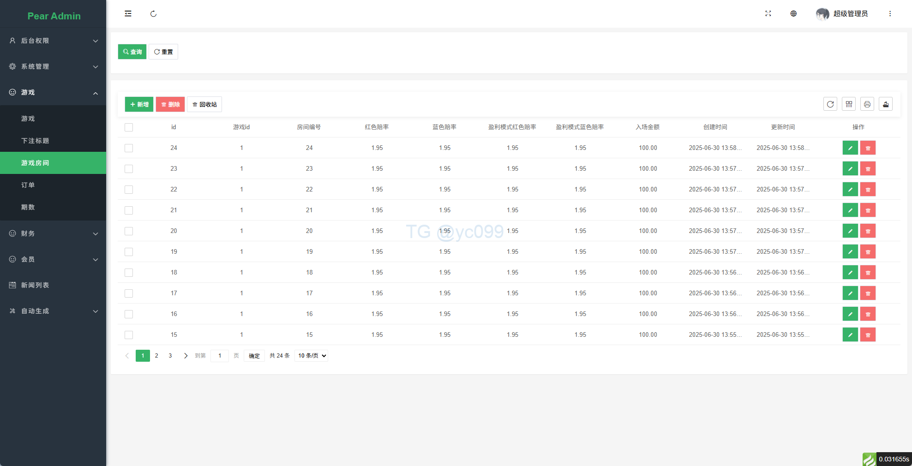Click the red delete icon for row id 20
The height and width of the screenshot is (466, 912).
(868, 231)
